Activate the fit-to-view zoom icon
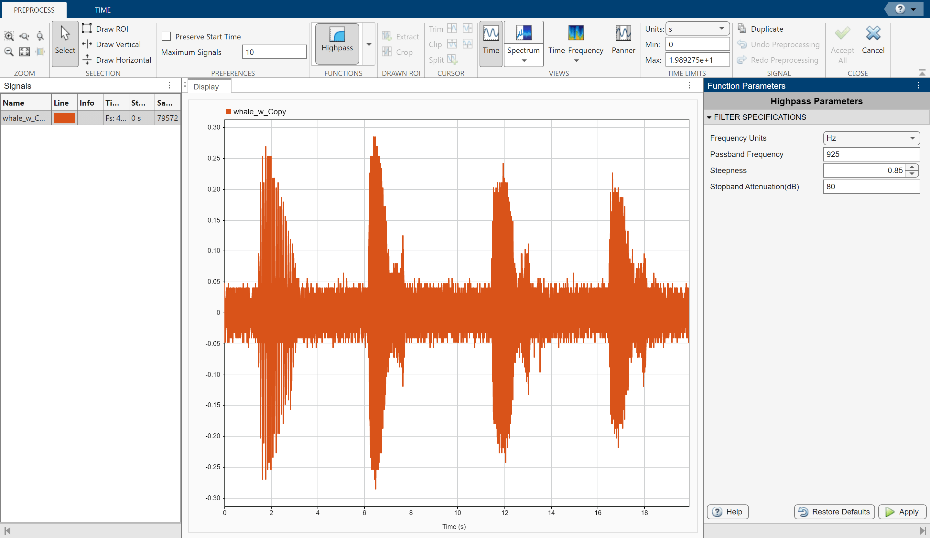The width and height of the screenshot is (930, 538). point(24,52)
